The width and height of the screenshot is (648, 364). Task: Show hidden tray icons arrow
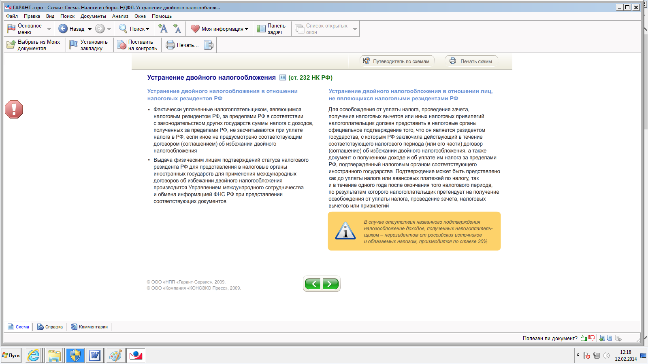(x=578, y=355)
